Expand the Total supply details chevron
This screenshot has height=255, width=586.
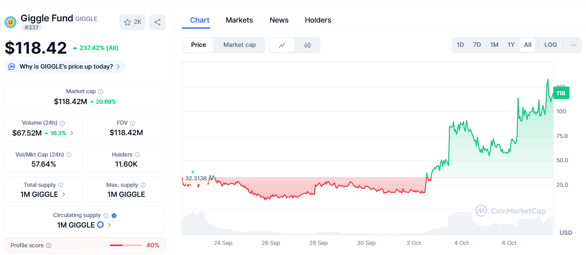[x=63, y=194]
